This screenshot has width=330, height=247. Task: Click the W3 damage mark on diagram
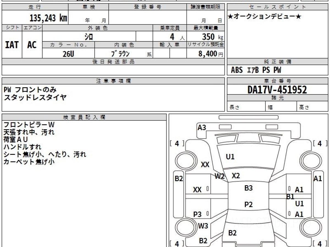[203, 226]
